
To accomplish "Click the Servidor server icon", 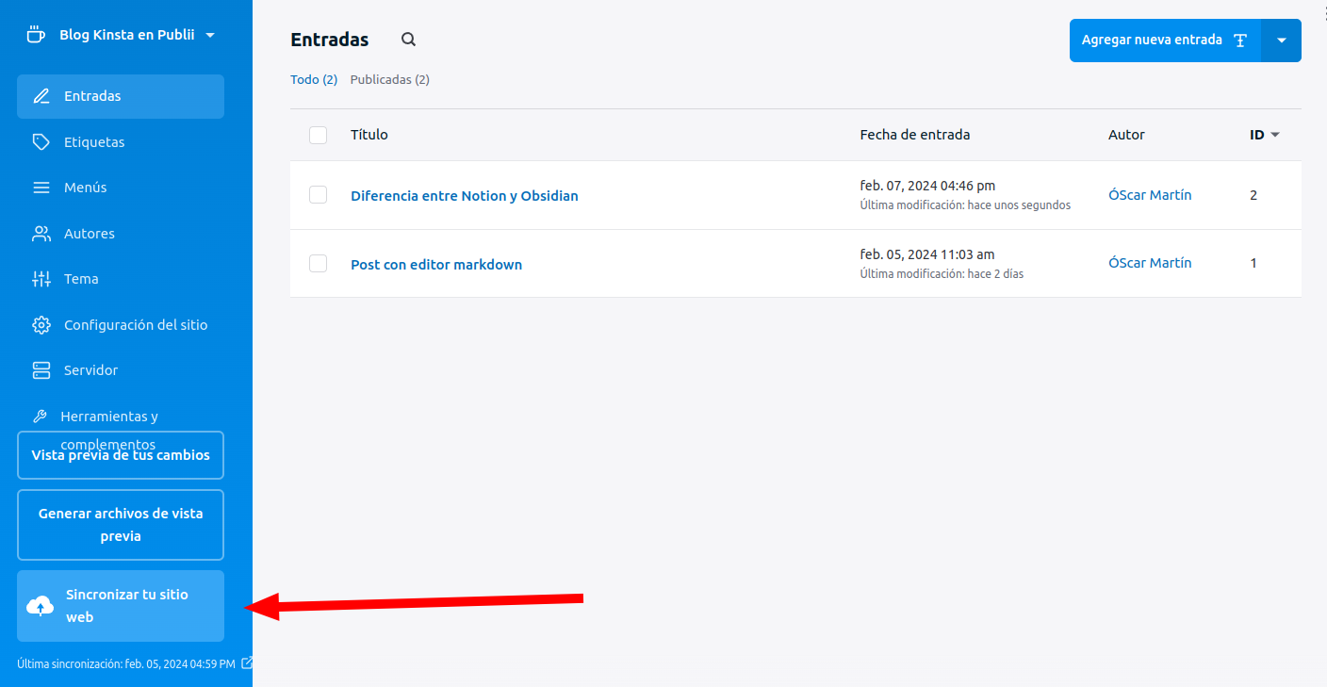I will point(41,370).
